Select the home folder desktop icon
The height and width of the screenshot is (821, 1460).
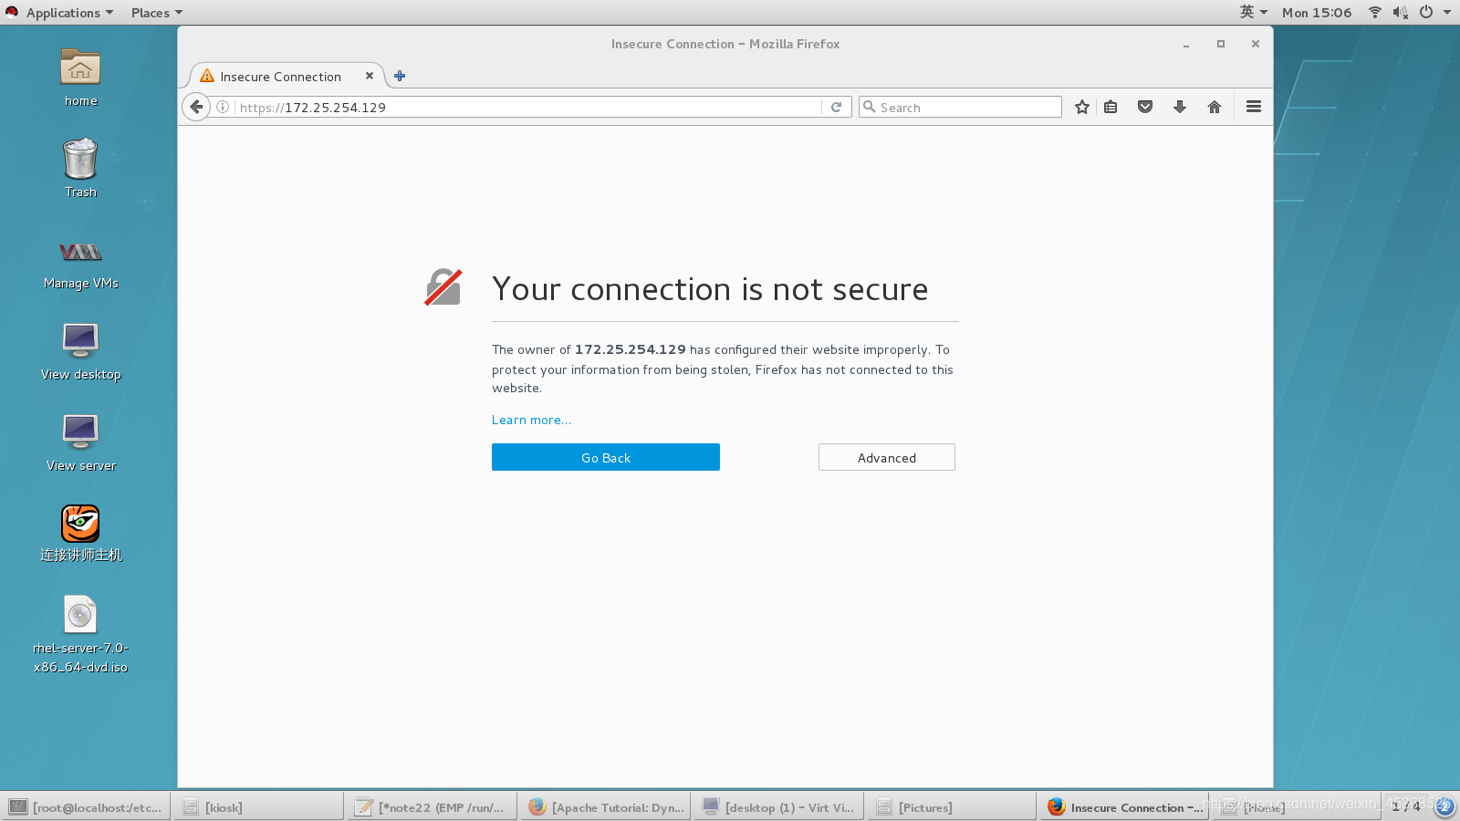[x=80, y=78]
